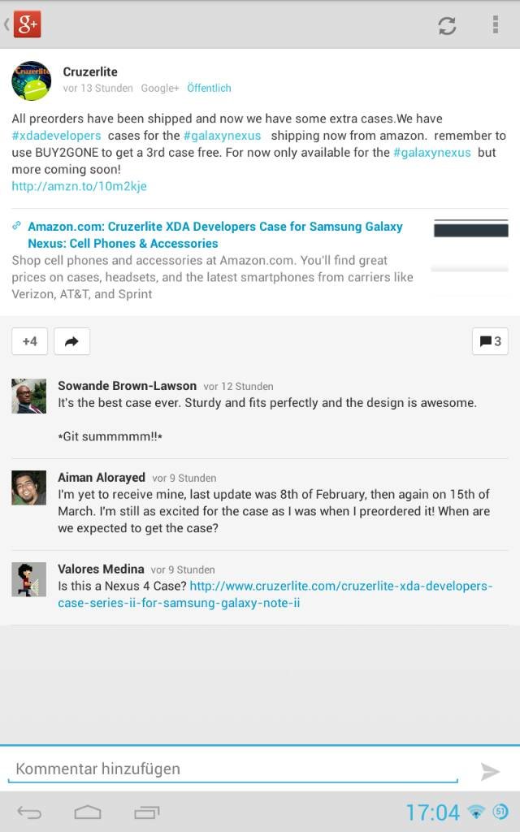This screenshot has height=832, width=520.
Task: Open Cruzerlite's profile avatar
Action: coord(32,80)
